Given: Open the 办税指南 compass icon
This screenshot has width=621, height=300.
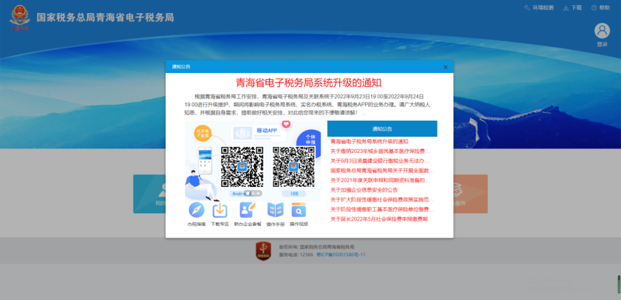Looking at the screenshot, I should 197,210.
